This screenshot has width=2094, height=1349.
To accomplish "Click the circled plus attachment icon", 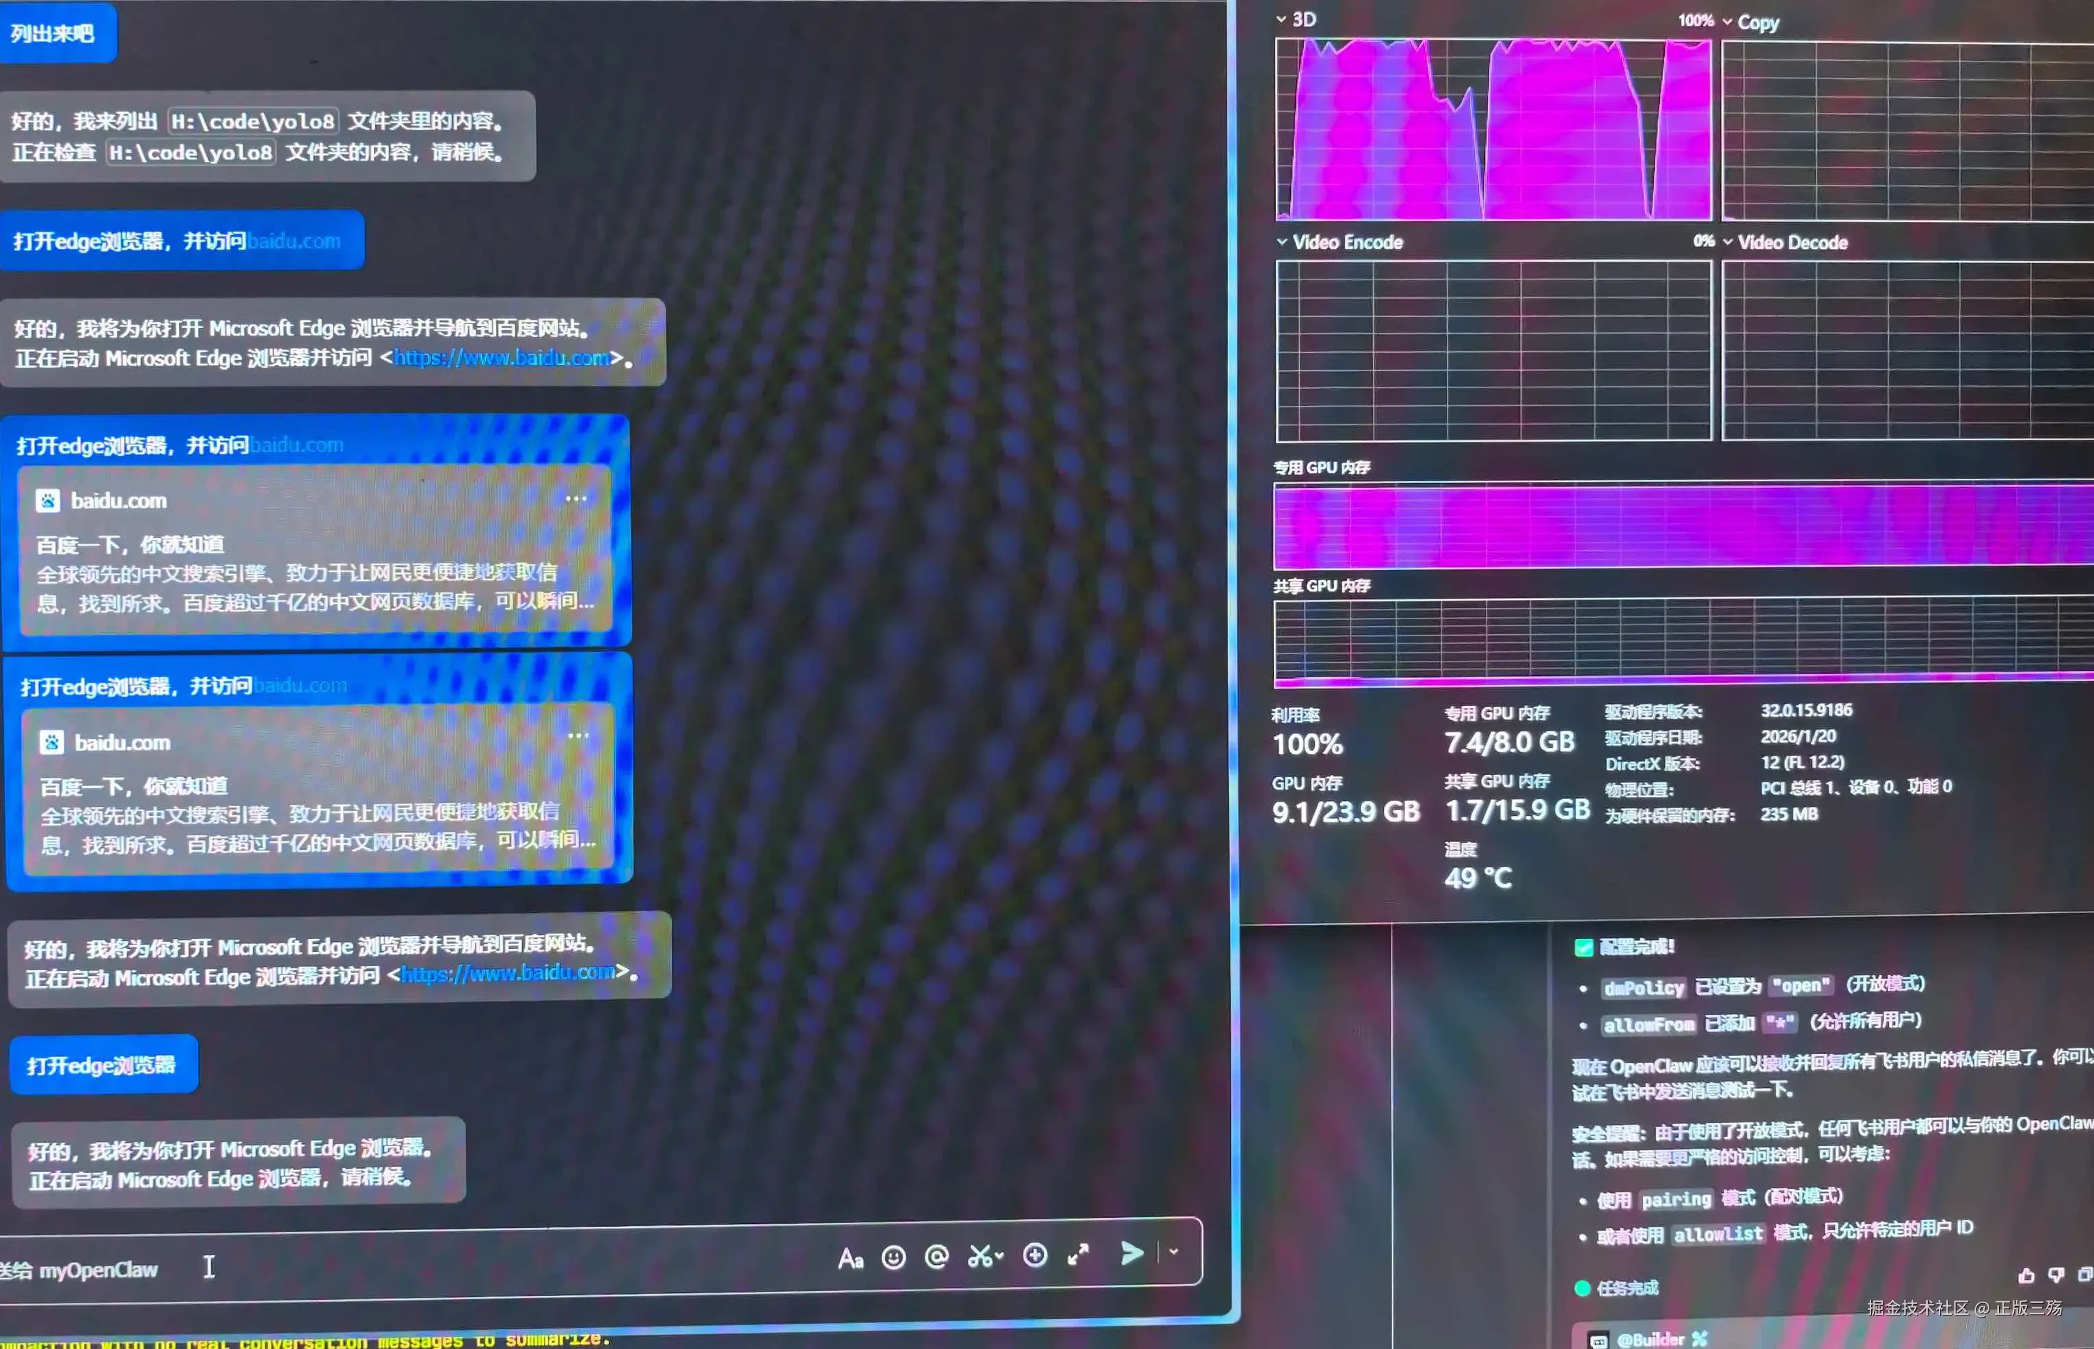I will pyautogui.click(x=1034, y=1255).
